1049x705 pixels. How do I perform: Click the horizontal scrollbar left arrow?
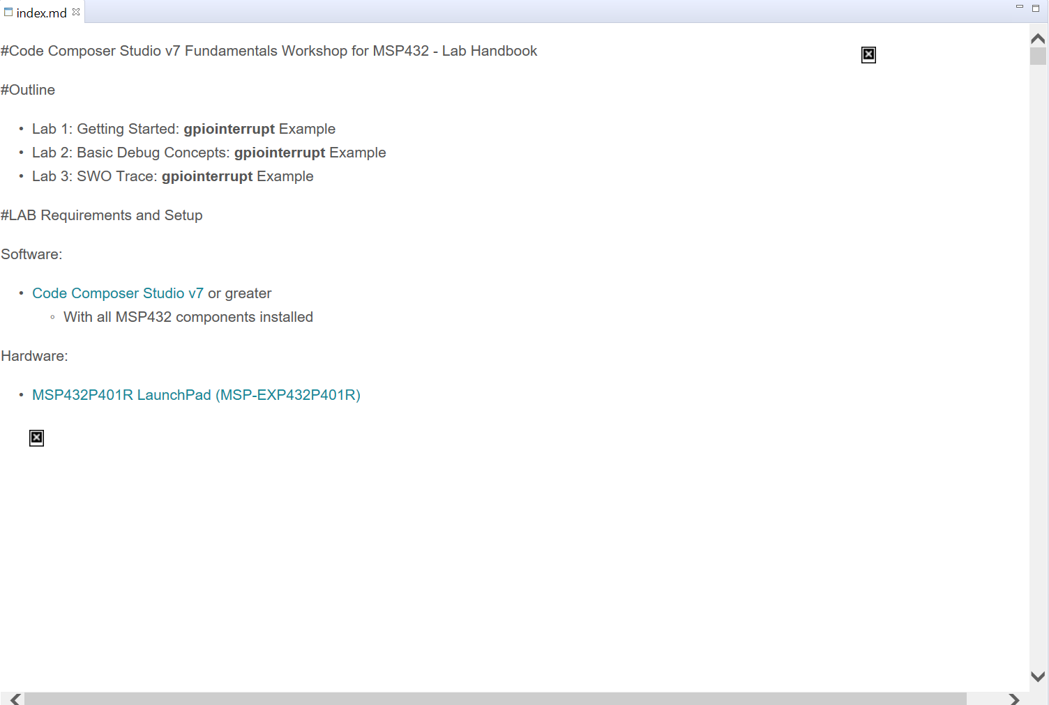(x=15, y=699)
